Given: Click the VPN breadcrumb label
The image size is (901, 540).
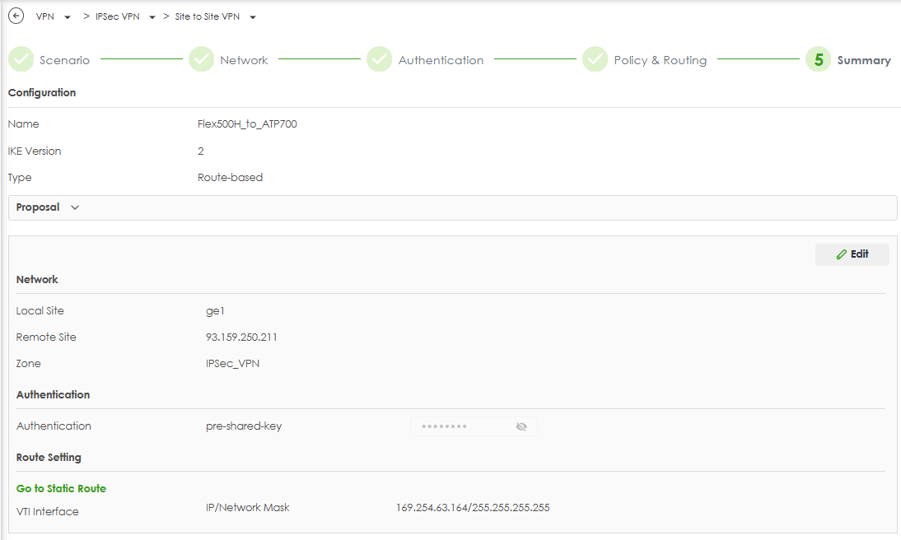Looking at the screenshot, I should pyautogui.click(x=45, y=16).
